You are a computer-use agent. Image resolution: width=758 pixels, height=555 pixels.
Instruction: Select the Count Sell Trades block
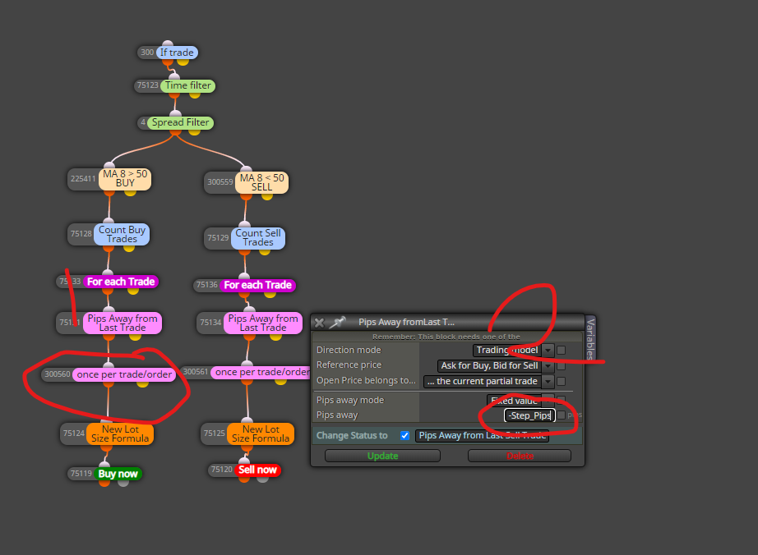pos(258,237)
